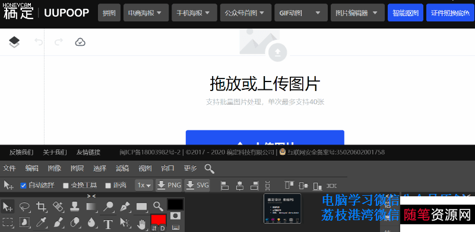Select the Dodge tool
The image size is (475, 232).
click(x=108, y=207)
